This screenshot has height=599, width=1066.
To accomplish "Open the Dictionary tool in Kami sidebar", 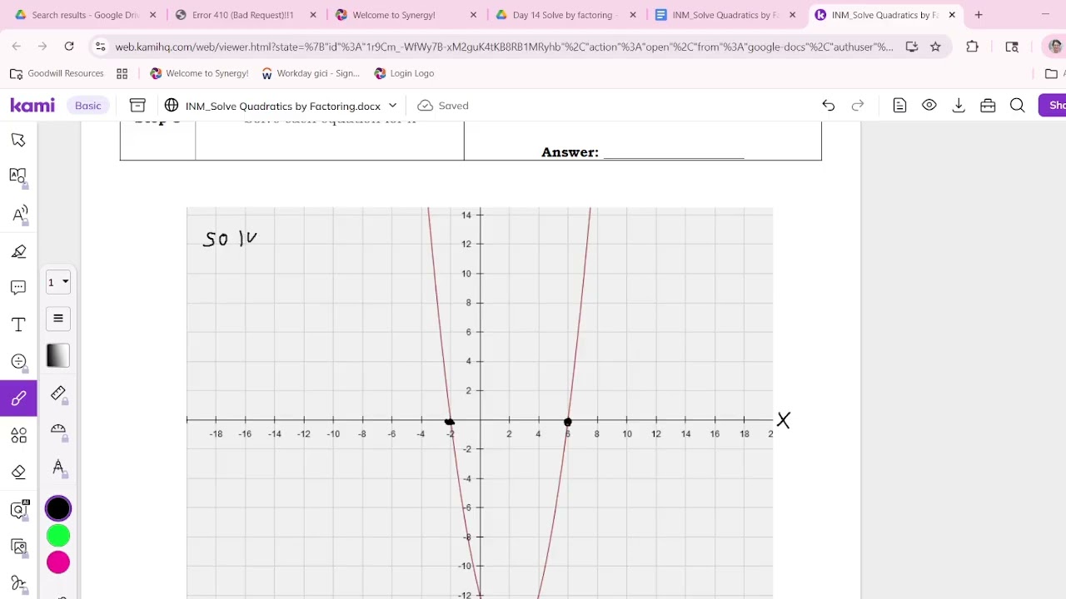I will [x=18, y=176].
